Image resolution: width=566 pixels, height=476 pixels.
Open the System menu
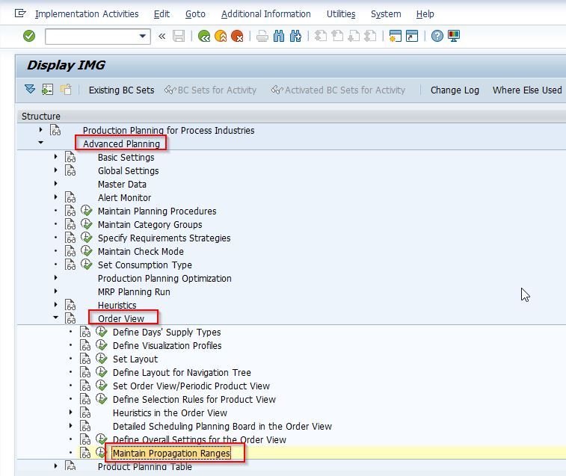(x=386, y=14)
